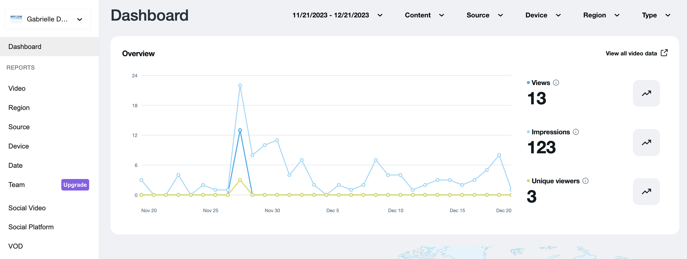Click the peak Views data point on chart

pyautogui.click(x=240, y=130)
